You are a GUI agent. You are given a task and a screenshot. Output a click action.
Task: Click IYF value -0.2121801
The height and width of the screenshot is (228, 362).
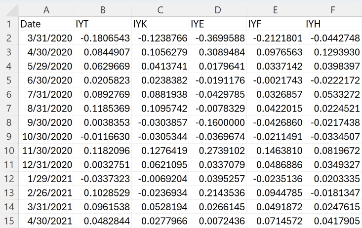(x=275, y=38)
